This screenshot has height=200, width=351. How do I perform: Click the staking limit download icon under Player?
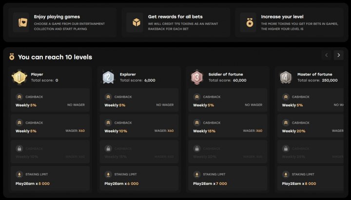pyautogui.click(x=19, y=174)
